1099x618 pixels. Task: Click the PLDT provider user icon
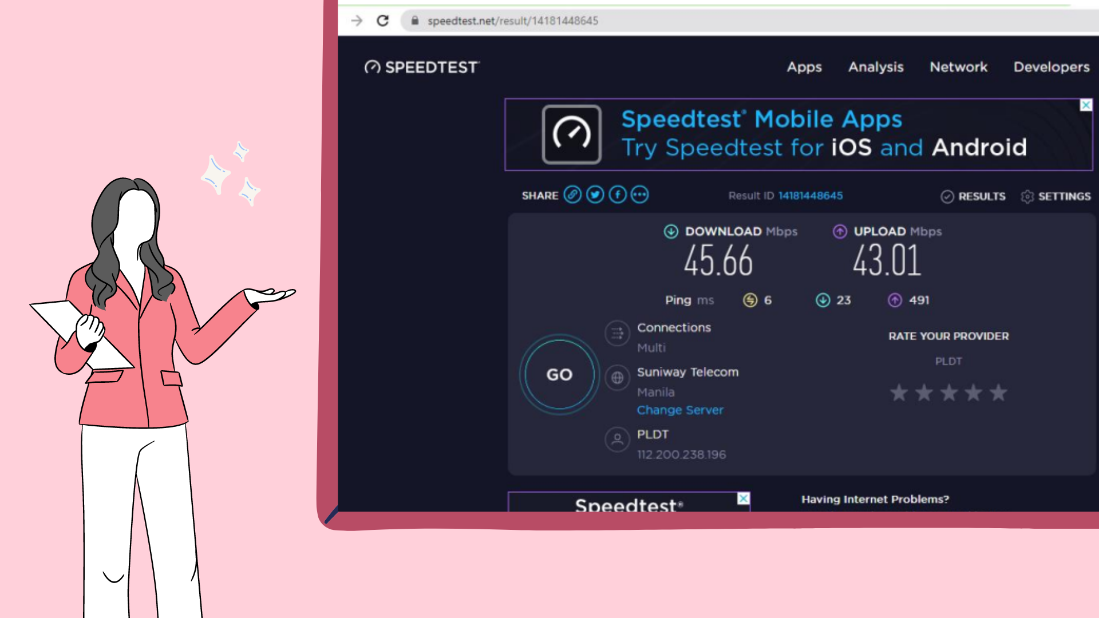[617, 439]
